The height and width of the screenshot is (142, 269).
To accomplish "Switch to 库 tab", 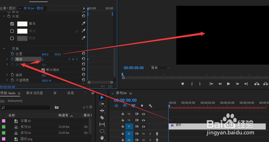I will [x=55, y=93].
